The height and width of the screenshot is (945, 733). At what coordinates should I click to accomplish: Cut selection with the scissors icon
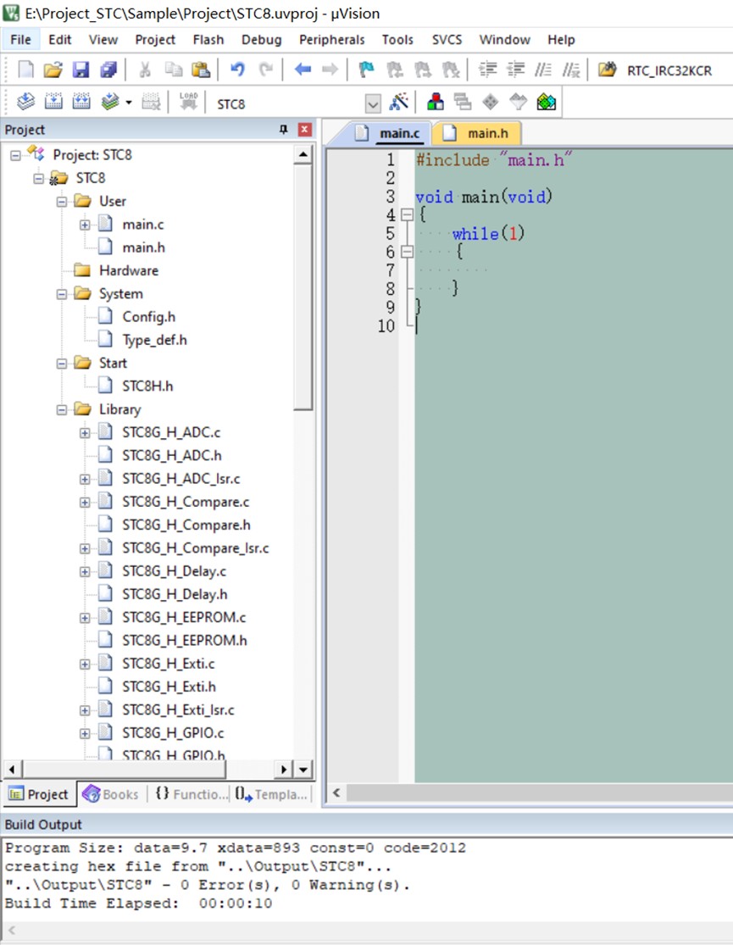coord(145,69)
